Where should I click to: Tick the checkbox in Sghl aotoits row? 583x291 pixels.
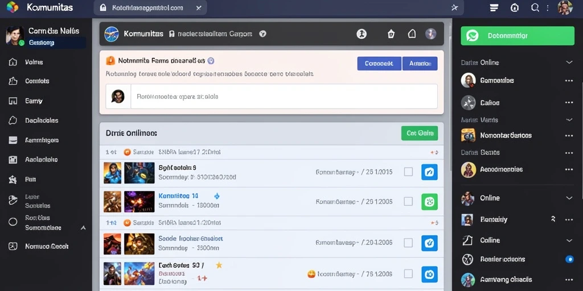(x=408, y=172)
